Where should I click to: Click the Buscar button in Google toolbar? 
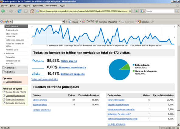74,22
